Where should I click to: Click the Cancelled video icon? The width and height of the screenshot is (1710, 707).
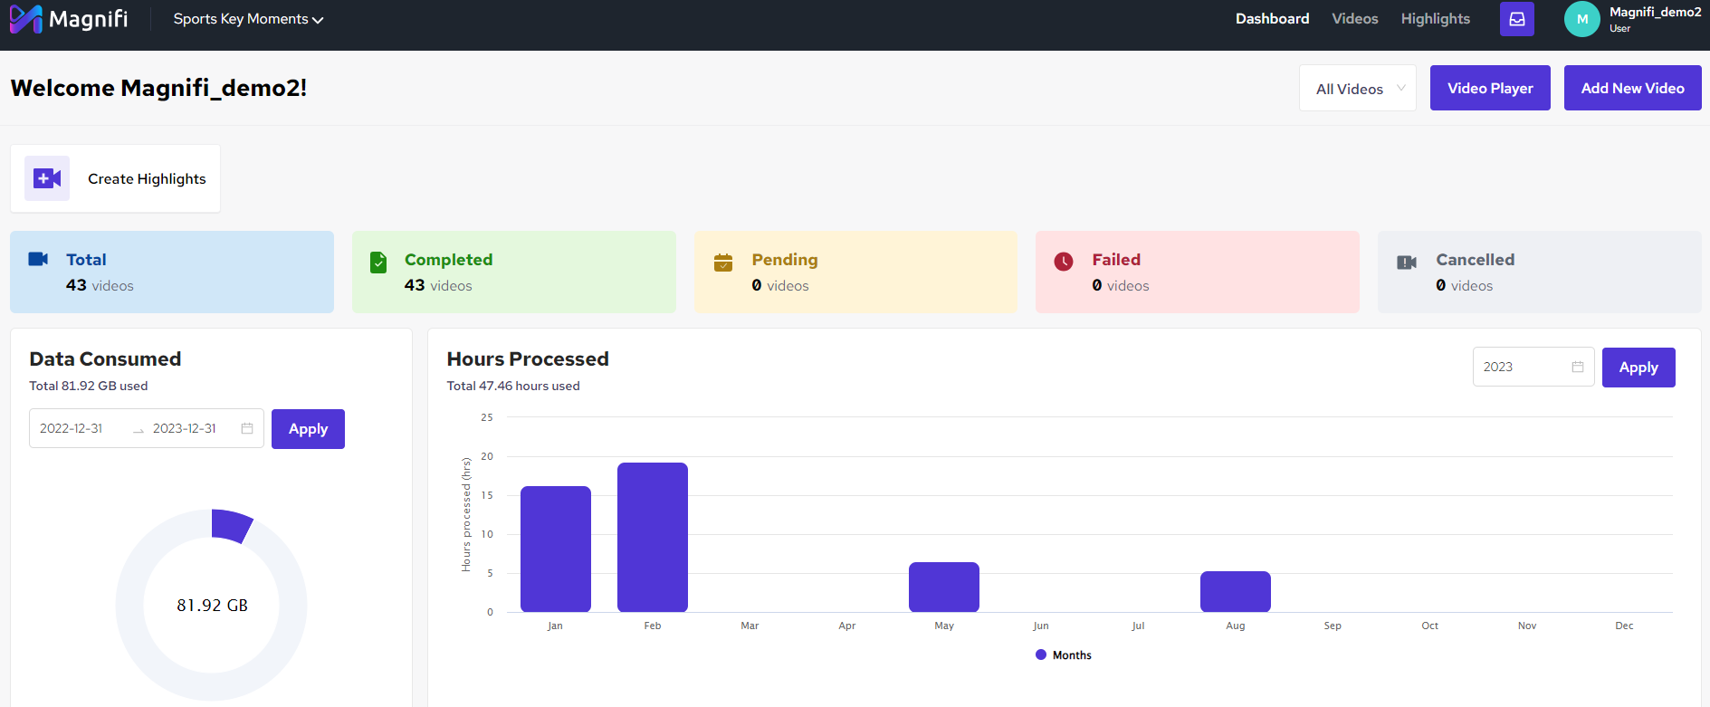pyautogui.click(x=1407, y=263)
